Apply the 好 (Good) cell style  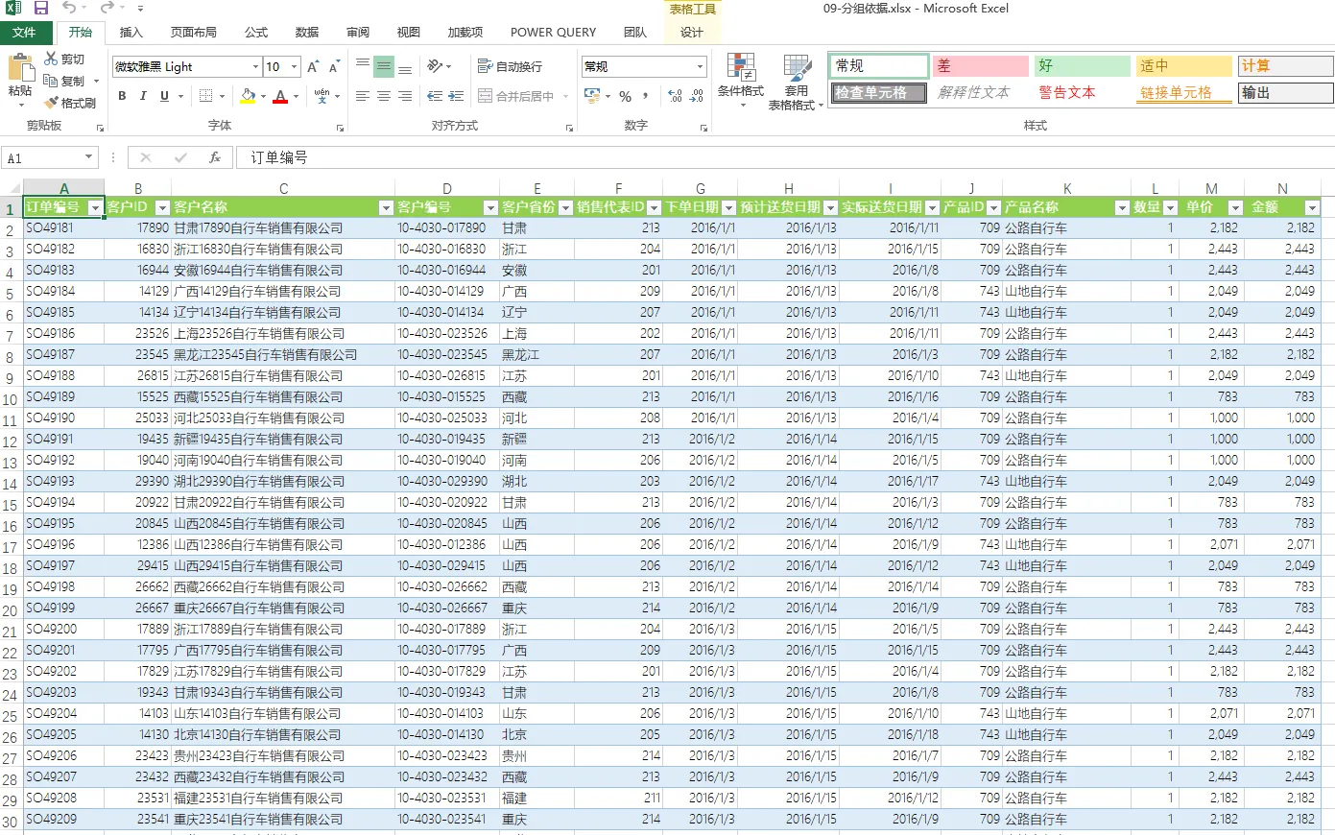click(x=1082, y=66)
